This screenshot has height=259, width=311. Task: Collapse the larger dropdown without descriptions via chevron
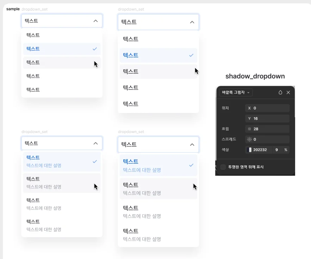(x=192, y=22)
